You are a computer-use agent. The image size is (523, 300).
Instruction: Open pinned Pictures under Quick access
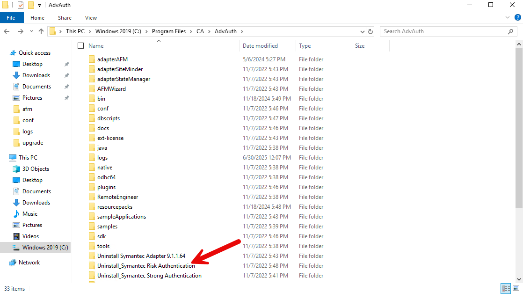(x=32, y=98)
